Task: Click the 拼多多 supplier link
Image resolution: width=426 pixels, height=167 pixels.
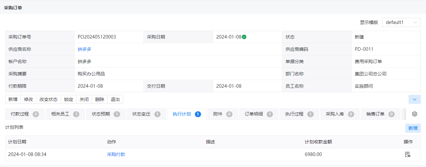Action: 84,49
